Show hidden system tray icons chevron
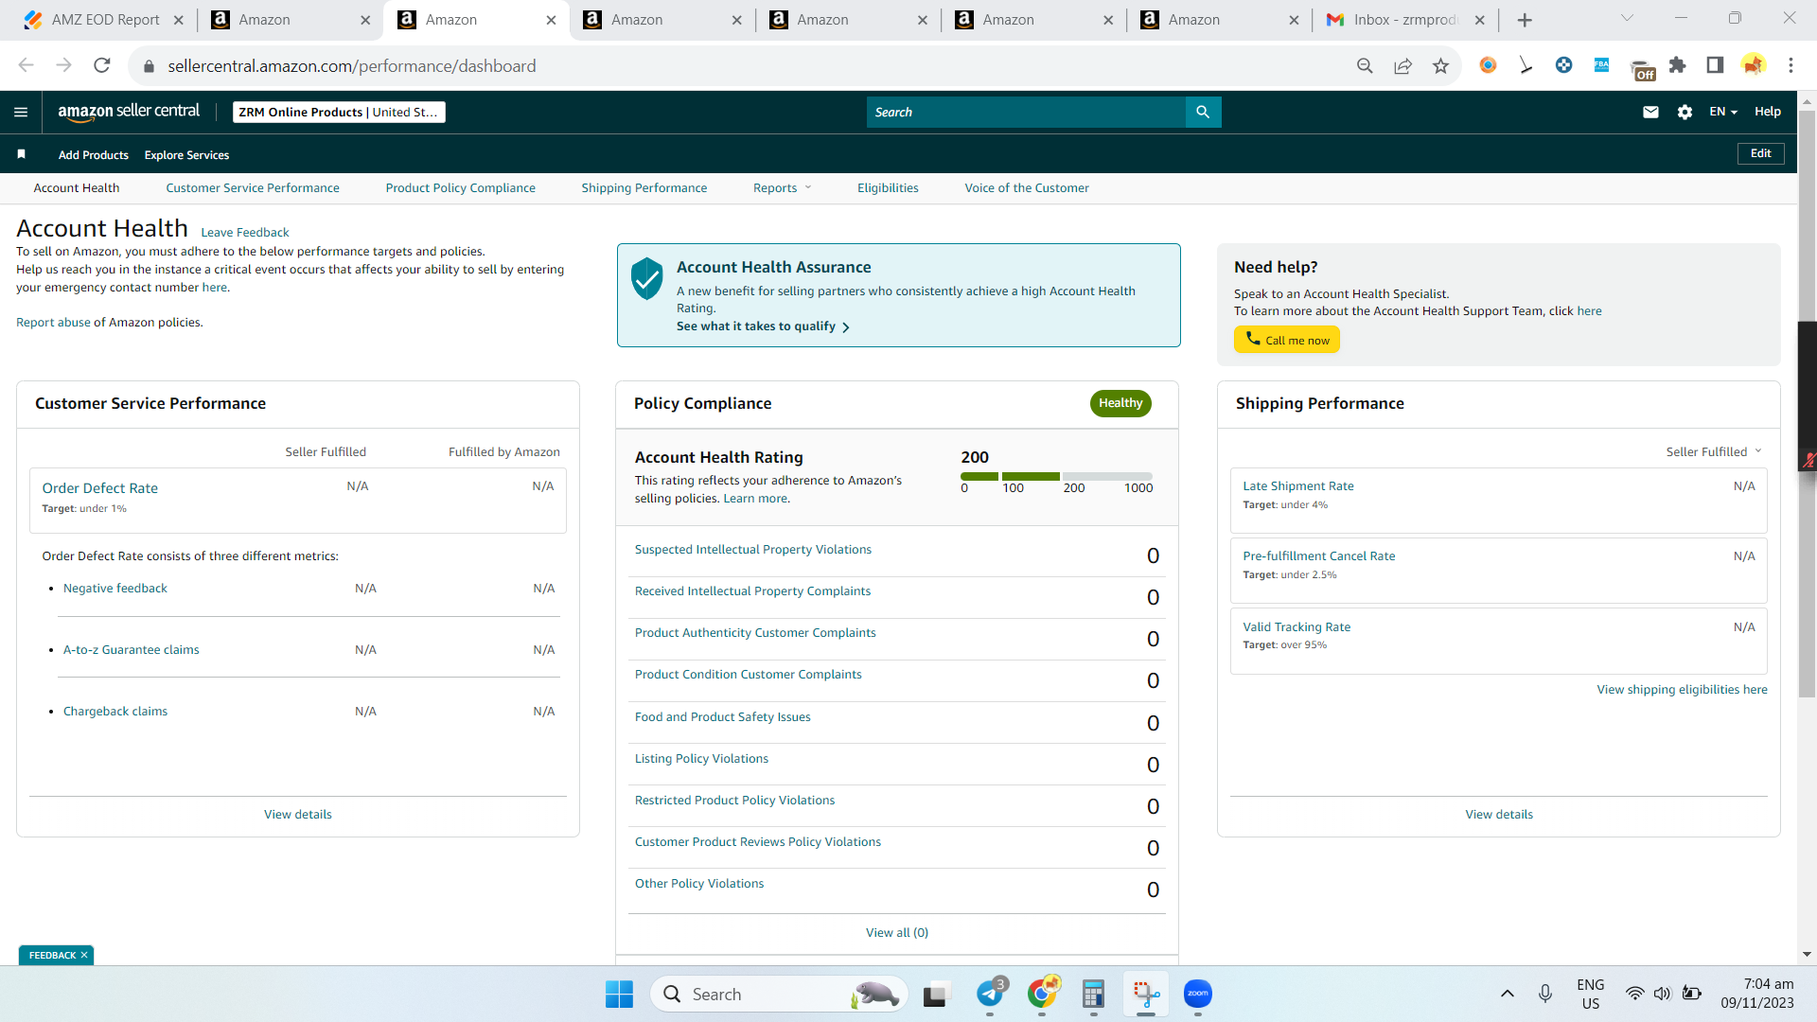The image size is (1817, 1022). (x=1508, y=994)
